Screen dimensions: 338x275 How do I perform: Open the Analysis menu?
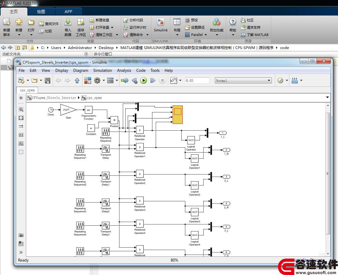(124, 70)
